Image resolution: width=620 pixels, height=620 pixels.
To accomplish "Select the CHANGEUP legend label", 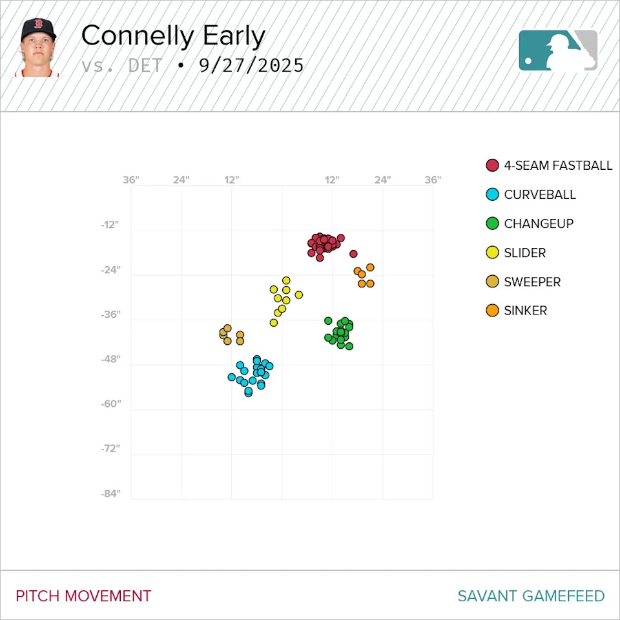I will point(539,224).
